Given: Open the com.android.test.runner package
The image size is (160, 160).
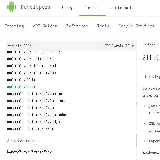Looking at the screenshot, I should pos(30,129).
